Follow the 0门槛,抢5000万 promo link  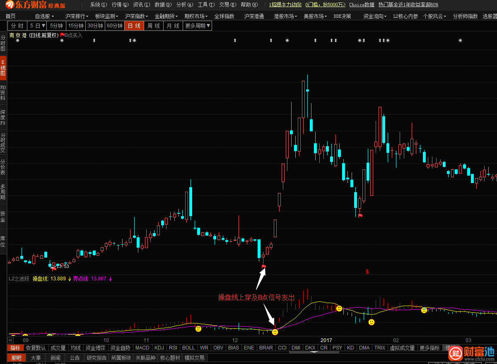click(325, 5)
